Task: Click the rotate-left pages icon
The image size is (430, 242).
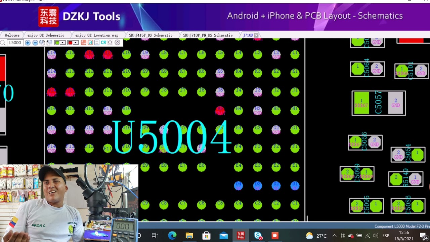Action: pyautogui.click(x=49, y=43)
